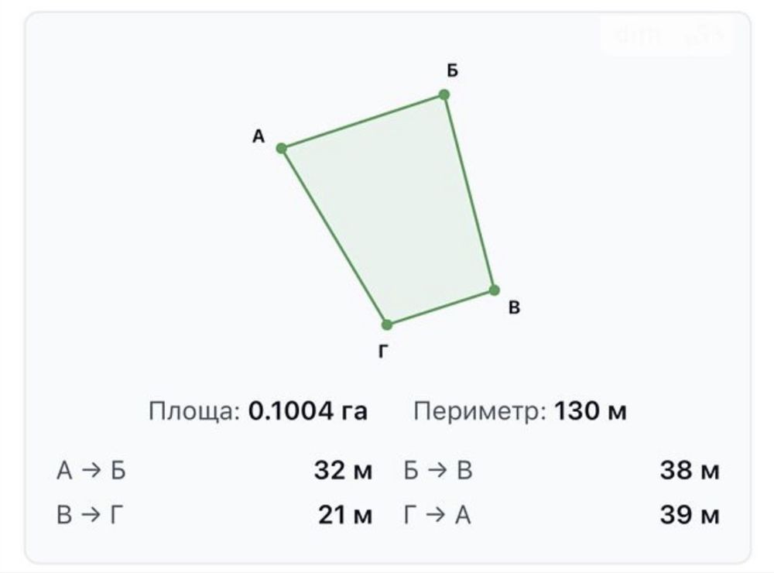This screenshot has width=774, height=573.
Task: Click the 38 м length value
Action: click(690, 470)
